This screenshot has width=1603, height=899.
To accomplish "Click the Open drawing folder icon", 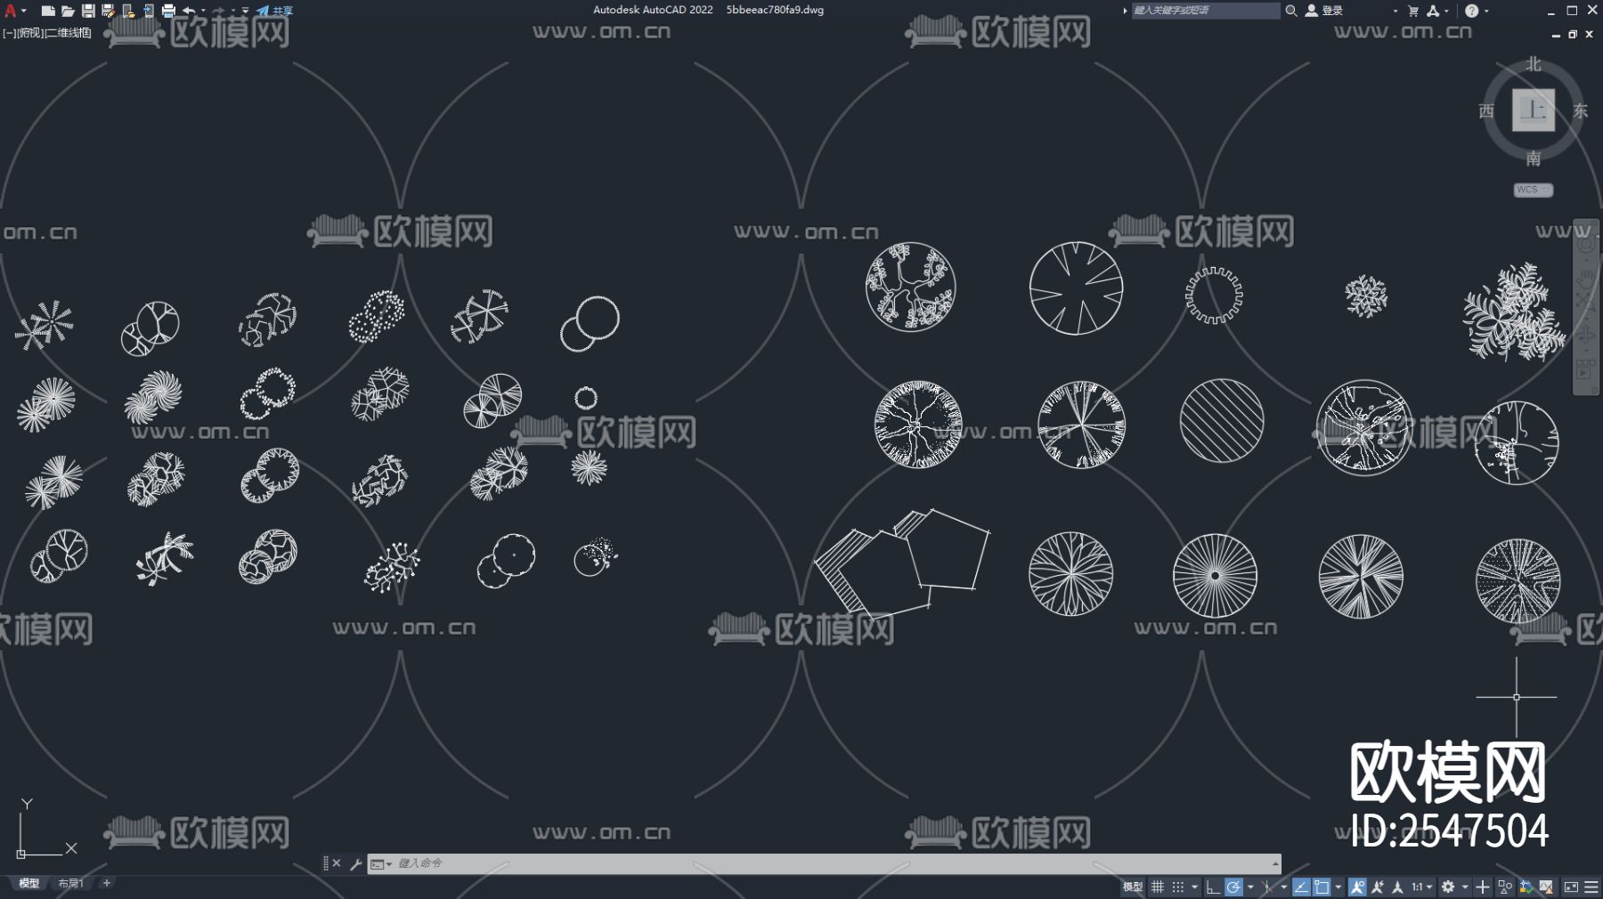I will coord(68,11).
